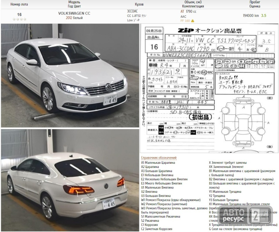Click the A1 Маленькая Царапина entry

pyautogui.click(x=158, y=163)
